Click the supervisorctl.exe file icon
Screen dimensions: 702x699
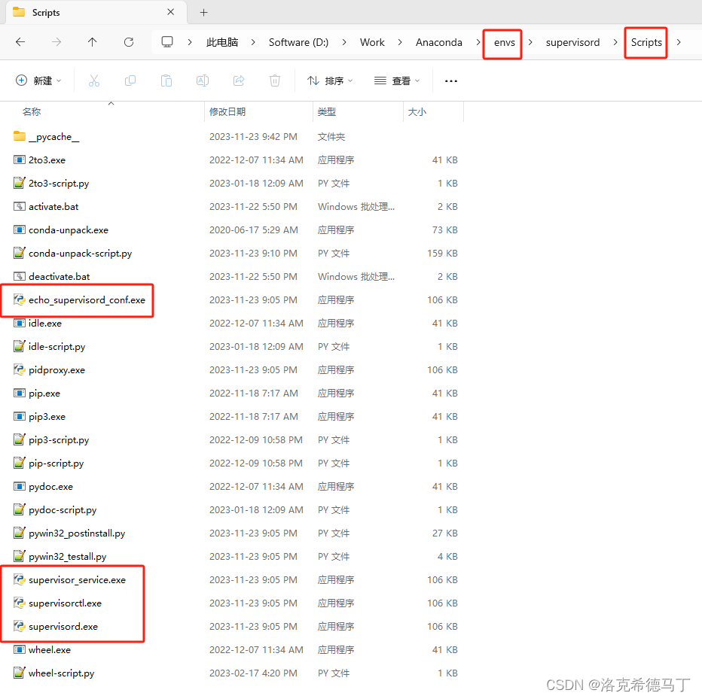coord(20,603)
